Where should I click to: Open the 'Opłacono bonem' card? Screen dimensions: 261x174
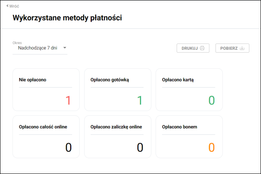pyautogui.click(x=189, y=137)
